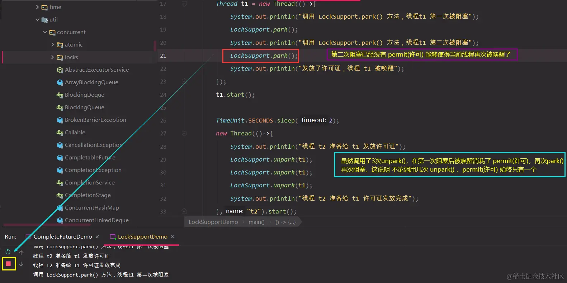Select LockSupportDemo in the breadcrumb bar

(213, 222)
